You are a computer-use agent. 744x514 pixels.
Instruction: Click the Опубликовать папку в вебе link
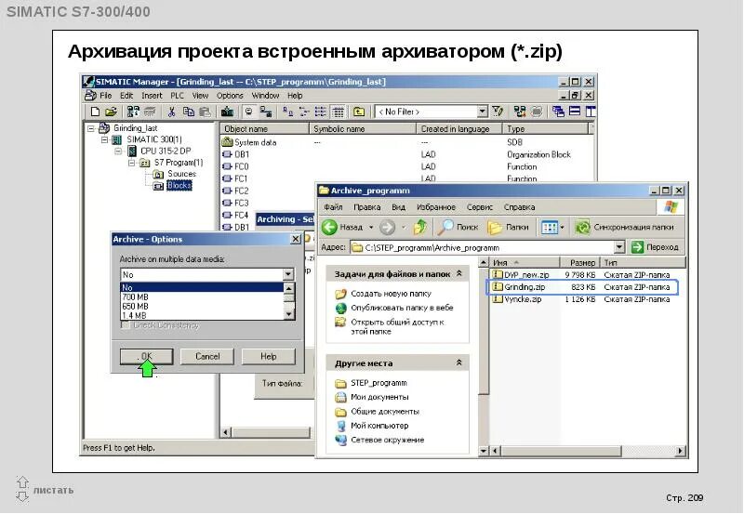point(402,308)
